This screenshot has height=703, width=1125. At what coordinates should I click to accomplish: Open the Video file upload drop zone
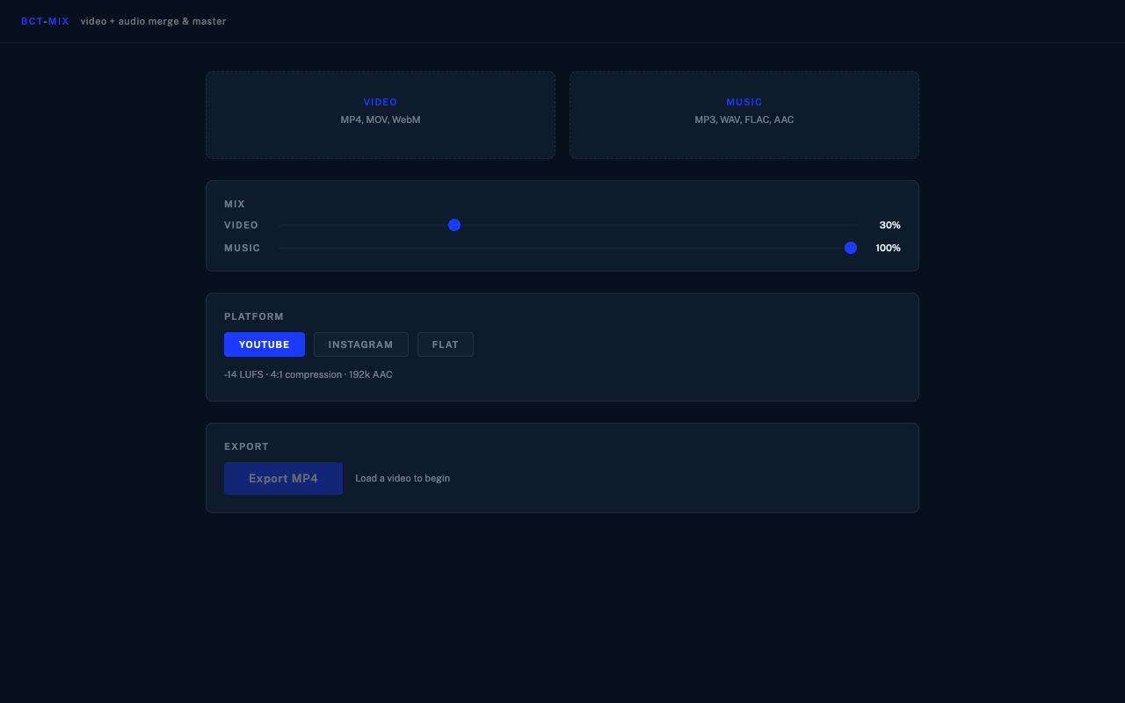click(380, 115)
